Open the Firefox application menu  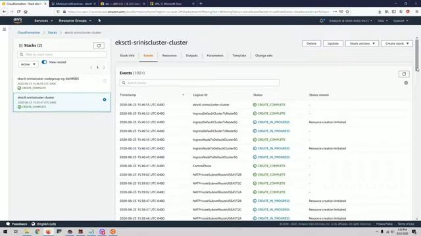(416, 12)
